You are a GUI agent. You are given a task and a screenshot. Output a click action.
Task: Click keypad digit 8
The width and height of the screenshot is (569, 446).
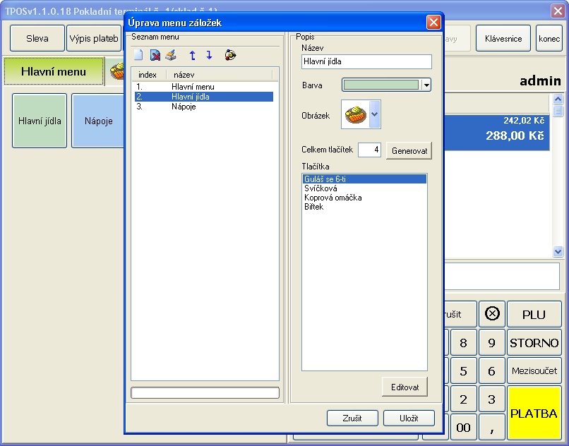click(464, 342)
